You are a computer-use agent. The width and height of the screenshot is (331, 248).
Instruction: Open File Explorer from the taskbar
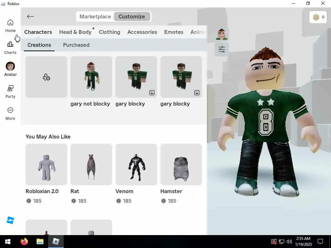40,242
